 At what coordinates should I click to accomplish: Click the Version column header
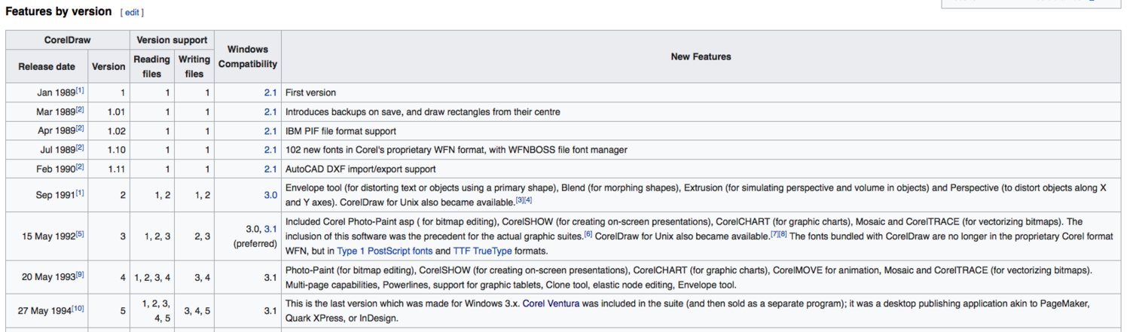click(108, 66)
